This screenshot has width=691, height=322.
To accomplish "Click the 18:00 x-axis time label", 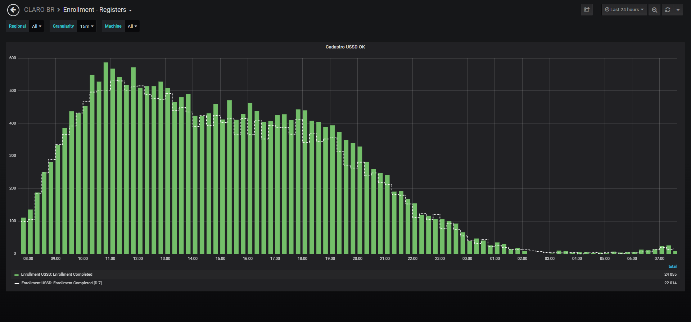I will tap(302, 258).
